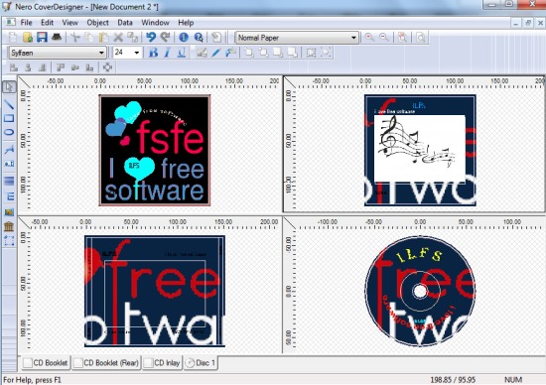Select the Image insert tool

(x=9, y=212)
